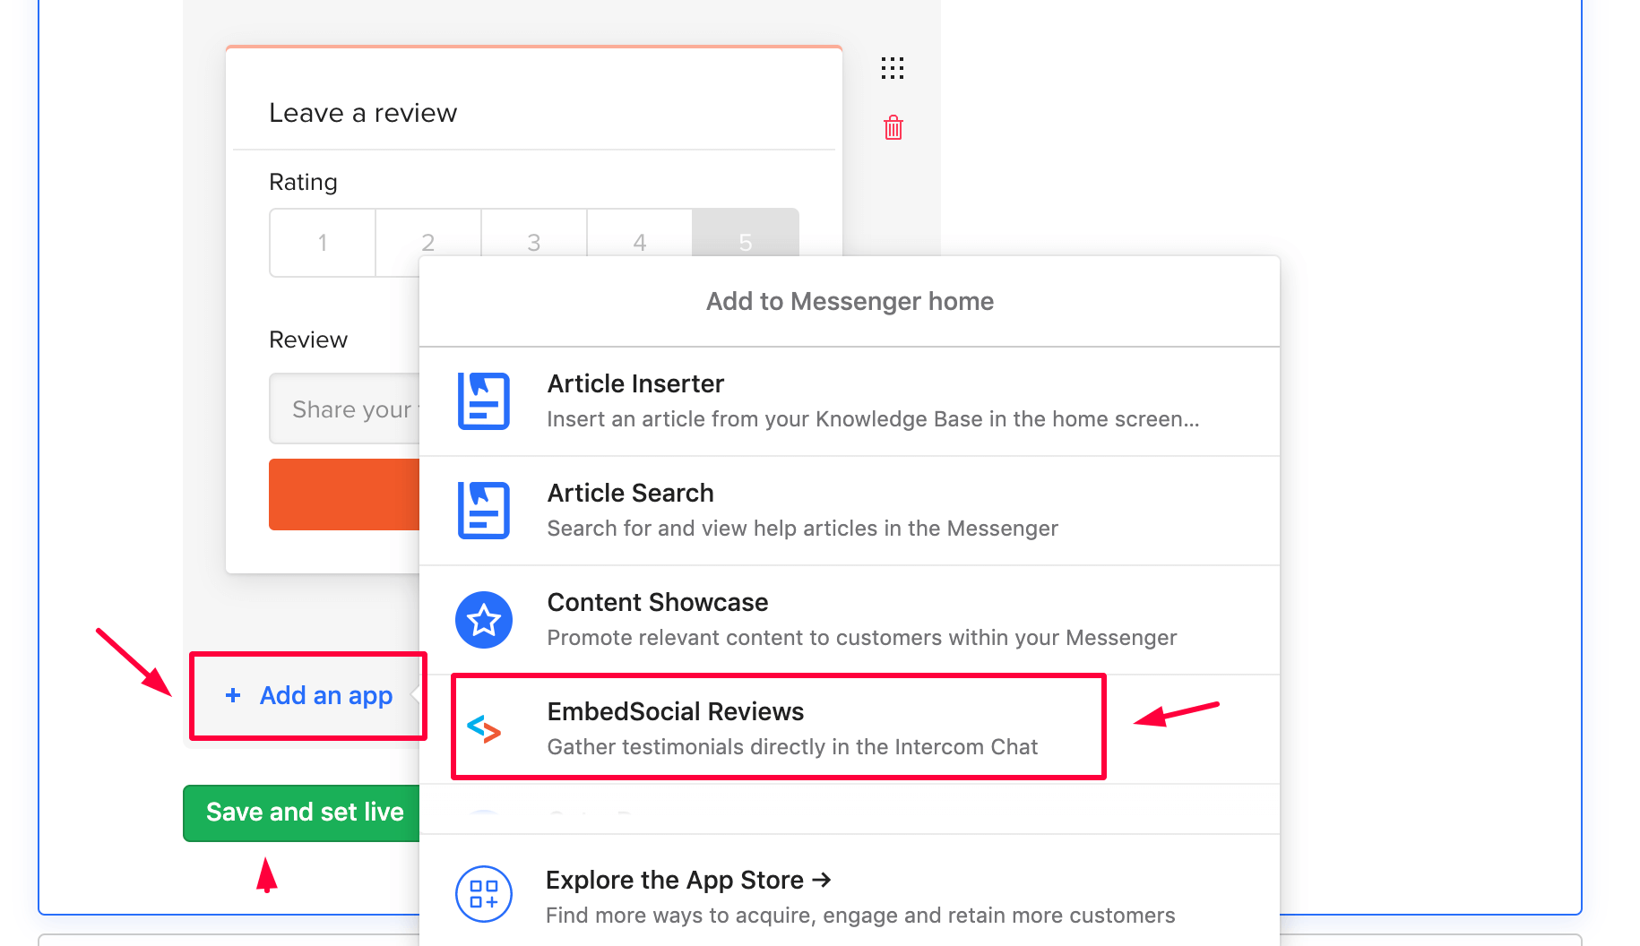Viewport: 1640px width, 946px height.
Task: Select rating 4
Action: point(640,233)
